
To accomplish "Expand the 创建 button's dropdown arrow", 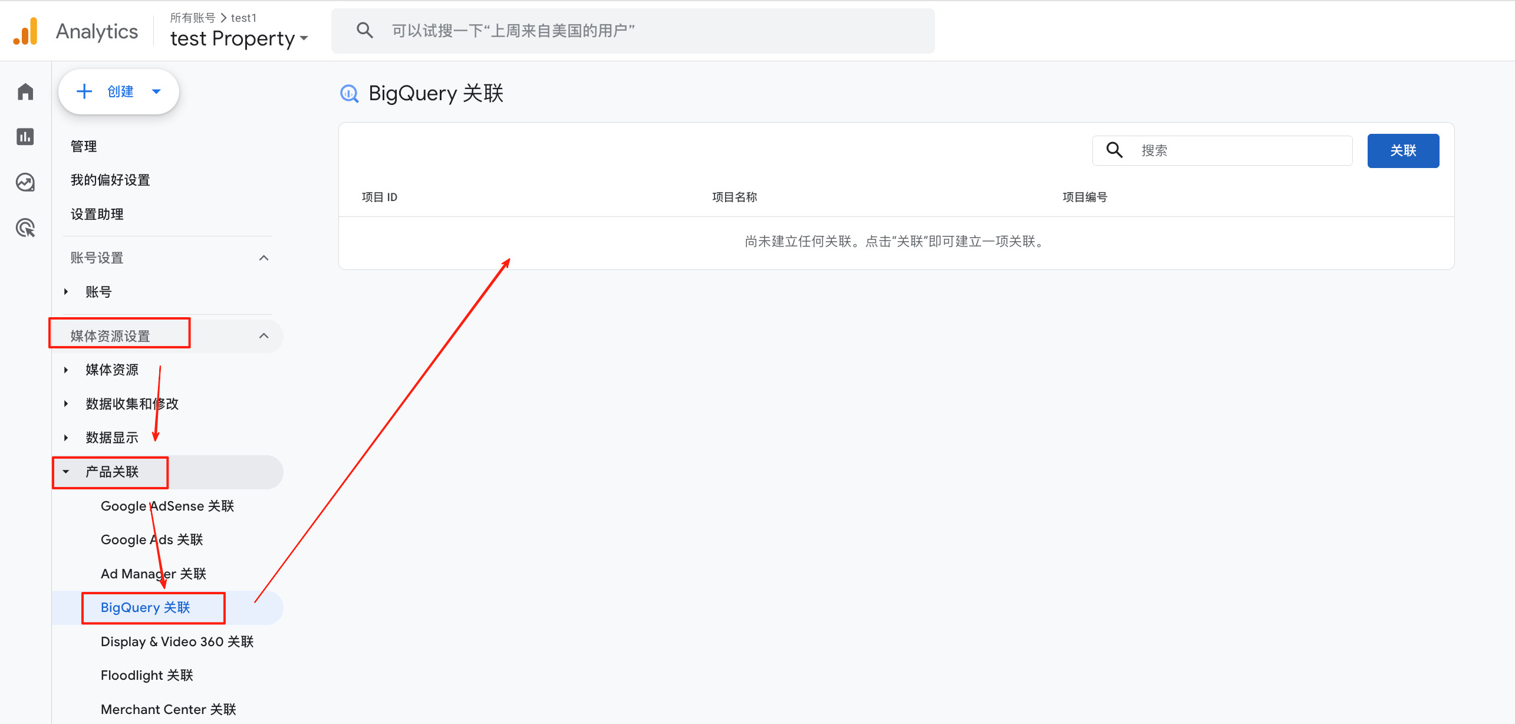I will [156, 91].
